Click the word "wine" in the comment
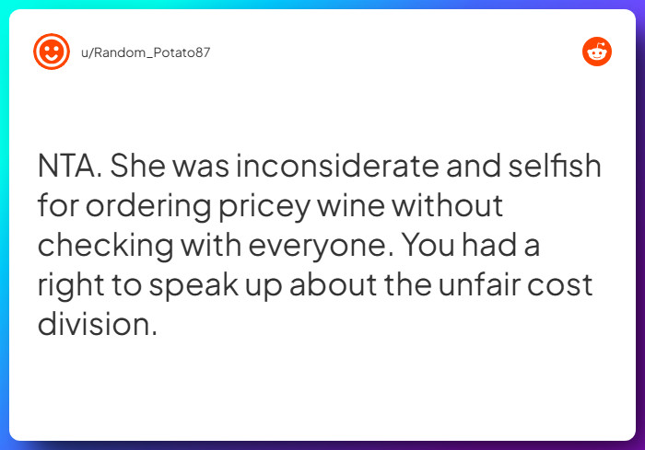645x450 pixels. (352, 205)
